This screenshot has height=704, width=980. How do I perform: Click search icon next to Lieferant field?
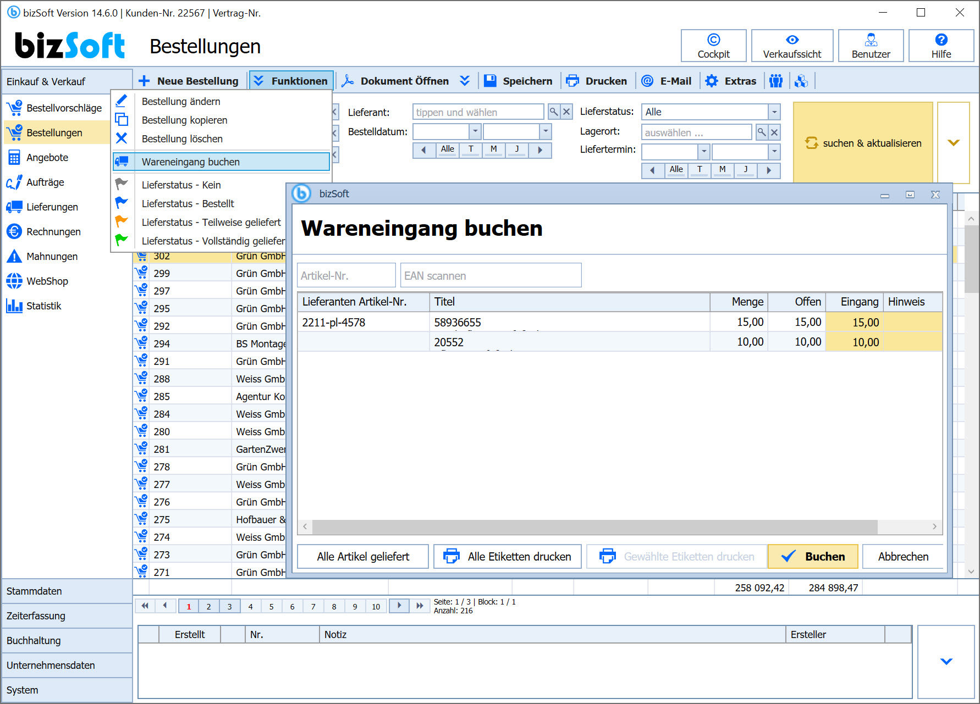[554, 112]
